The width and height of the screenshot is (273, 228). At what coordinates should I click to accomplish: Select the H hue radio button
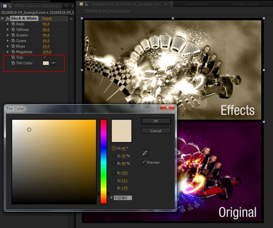click(x=114, y=148)
